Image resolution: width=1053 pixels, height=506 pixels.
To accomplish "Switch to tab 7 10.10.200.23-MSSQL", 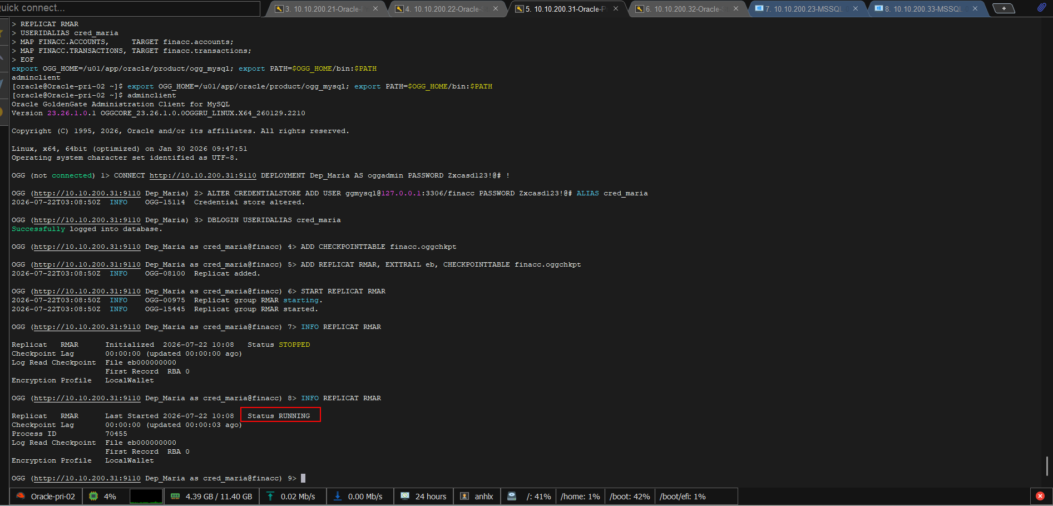I will (807, 9).
